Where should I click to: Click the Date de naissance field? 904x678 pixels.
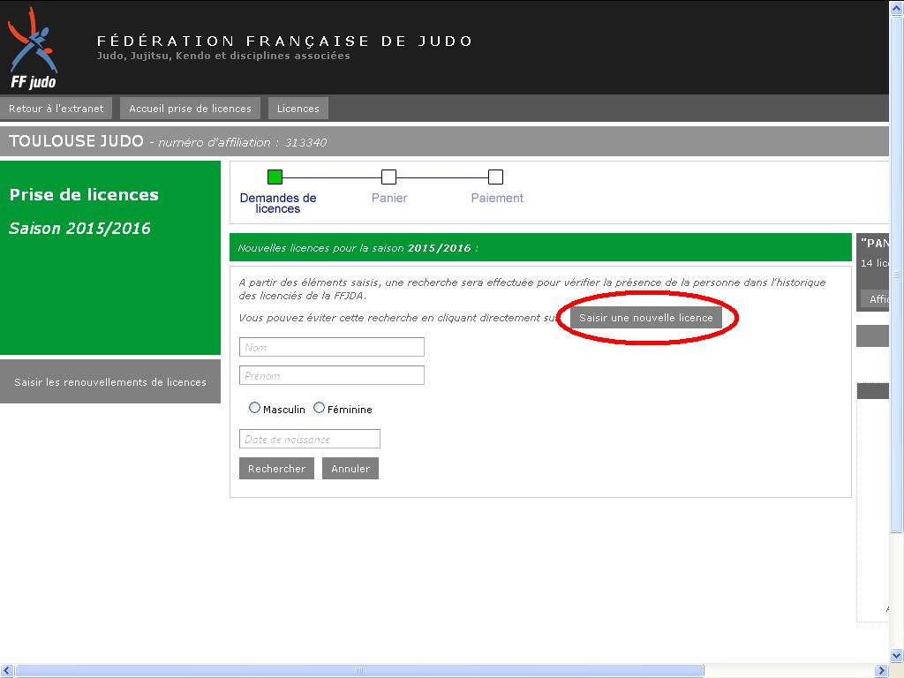(x=310, y=440)
